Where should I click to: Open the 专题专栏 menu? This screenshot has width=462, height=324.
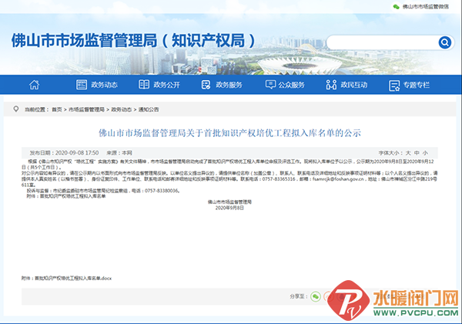click(x=417, y=85)
